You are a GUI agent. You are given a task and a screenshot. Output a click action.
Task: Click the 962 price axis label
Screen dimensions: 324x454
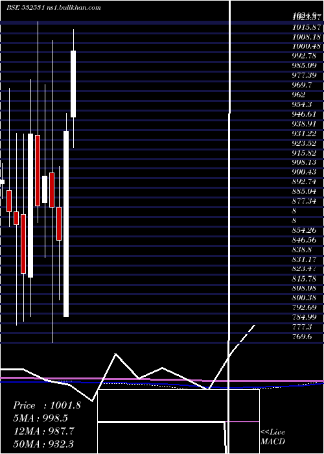tap(299, 95)
